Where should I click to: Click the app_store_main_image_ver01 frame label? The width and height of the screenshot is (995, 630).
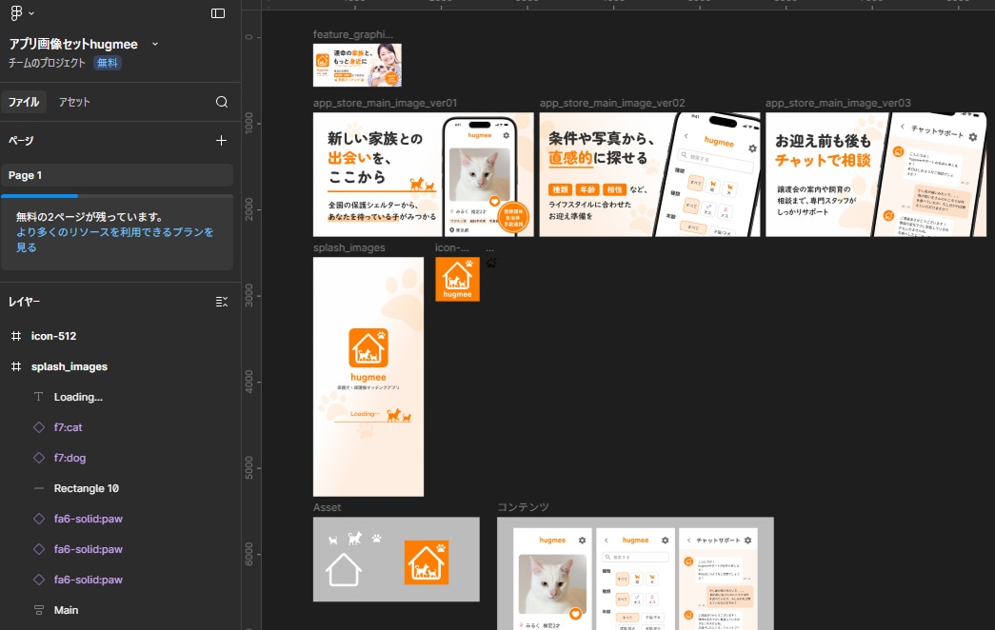(x=385, y=103)
